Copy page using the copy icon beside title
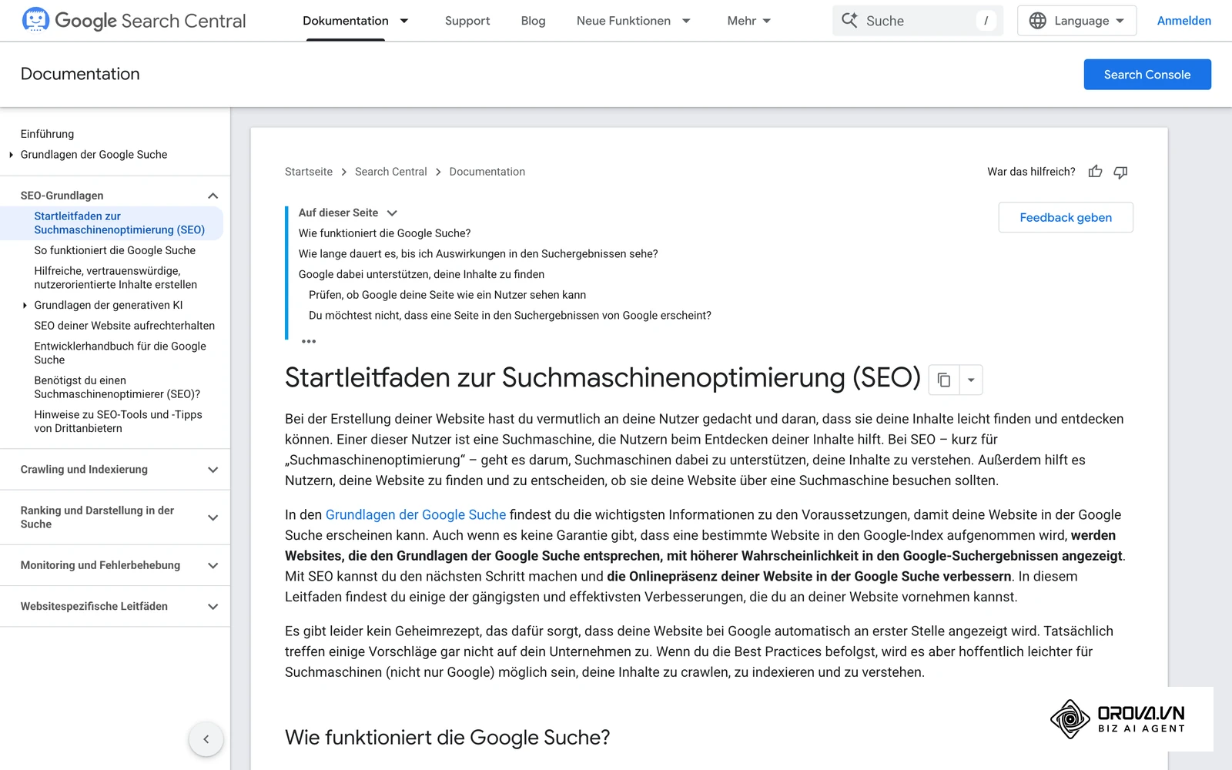This screenshot has height=770, width=1232. point(944,380)
